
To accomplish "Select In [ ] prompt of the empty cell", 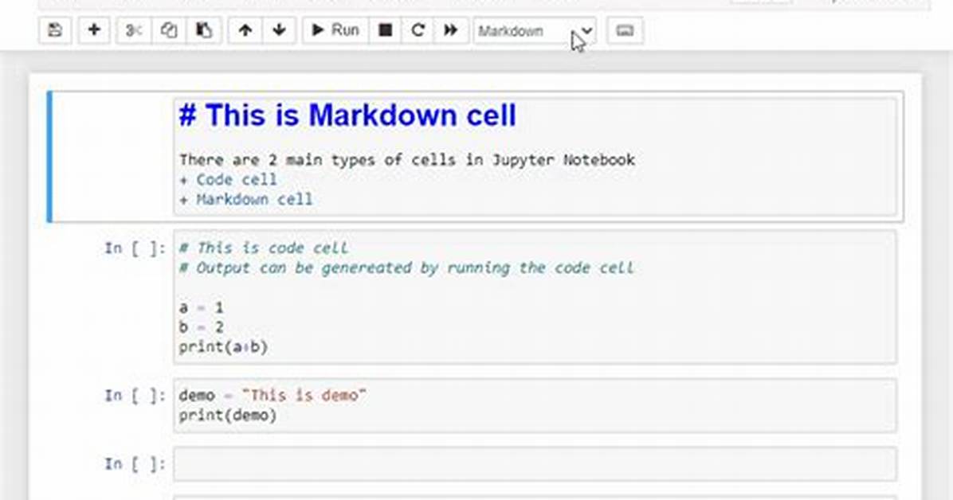I will [x=135, y=464].
